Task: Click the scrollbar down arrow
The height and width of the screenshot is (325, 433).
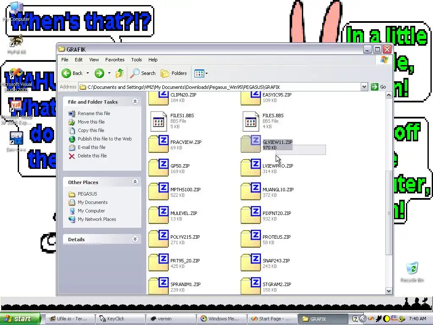Action: point(389,291)
